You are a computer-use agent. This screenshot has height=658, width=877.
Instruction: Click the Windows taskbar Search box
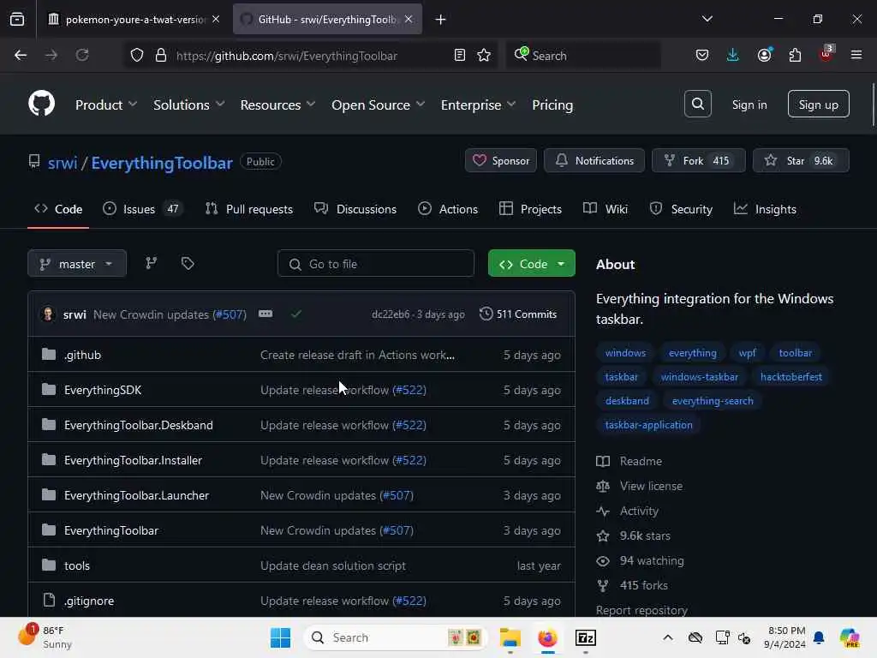396,637
